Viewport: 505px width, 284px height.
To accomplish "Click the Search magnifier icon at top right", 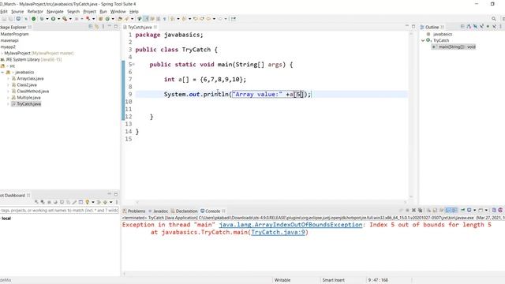I will pos(494,19).
